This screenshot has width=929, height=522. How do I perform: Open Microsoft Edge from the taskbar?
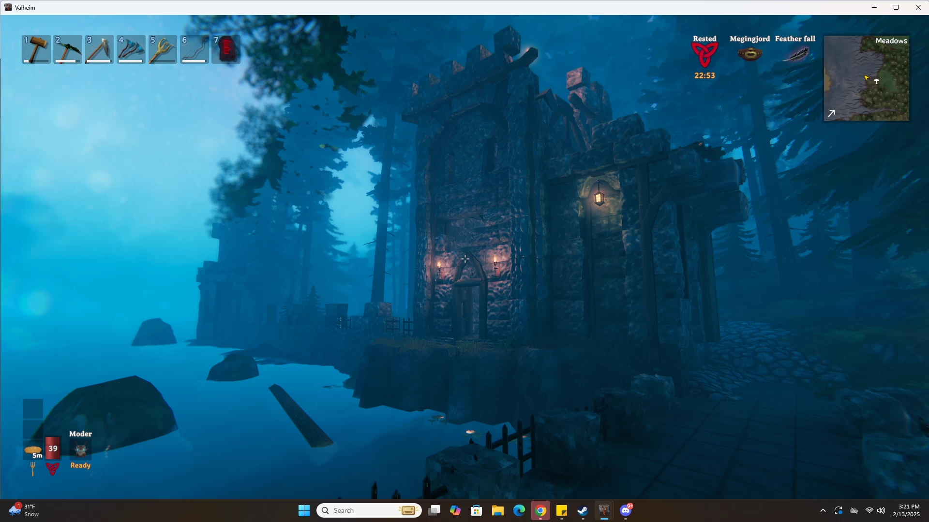[519, 510]
